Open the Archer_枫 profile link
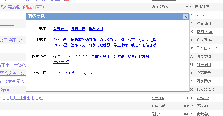Image resolution: width=223 pixels, height=116 pixels. [x=61, y=62]
